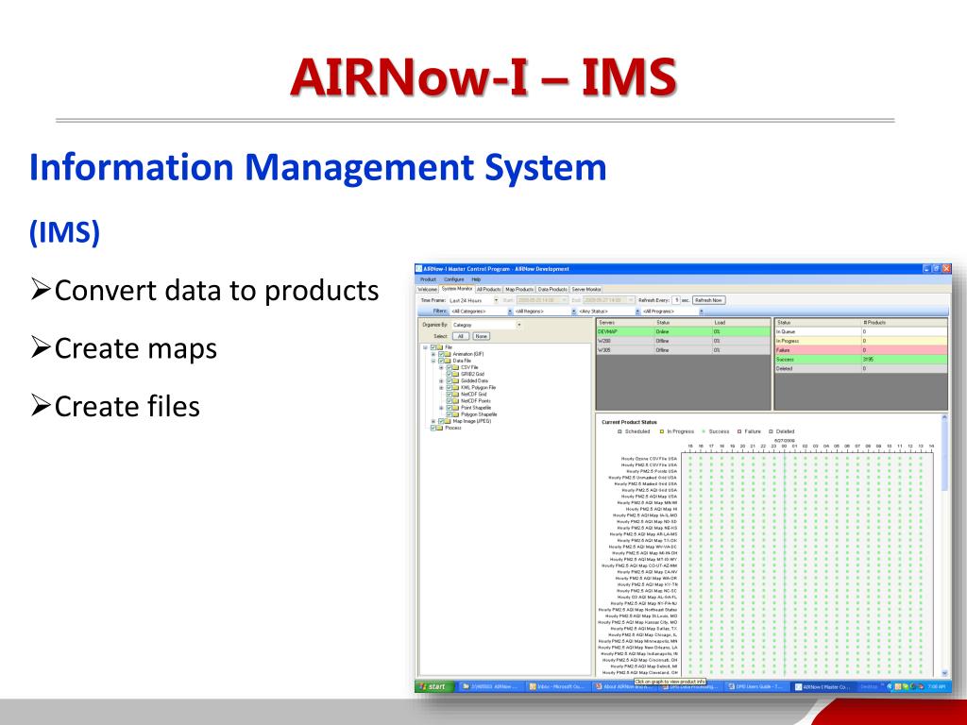Screen dimensions: 967x725
Task: Open the Help menu
Action: point(476,279)
